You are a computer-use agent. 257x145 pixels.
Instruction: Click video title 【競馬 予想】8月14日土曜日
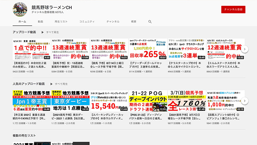click(108, 65)
